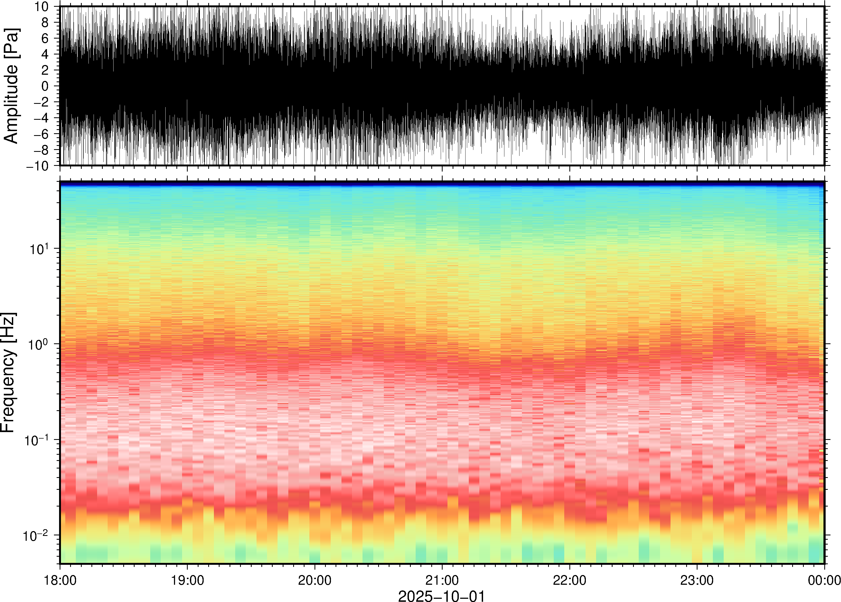
Task: Click the Frequency [Hz] axis title
Action: point(8,372)
